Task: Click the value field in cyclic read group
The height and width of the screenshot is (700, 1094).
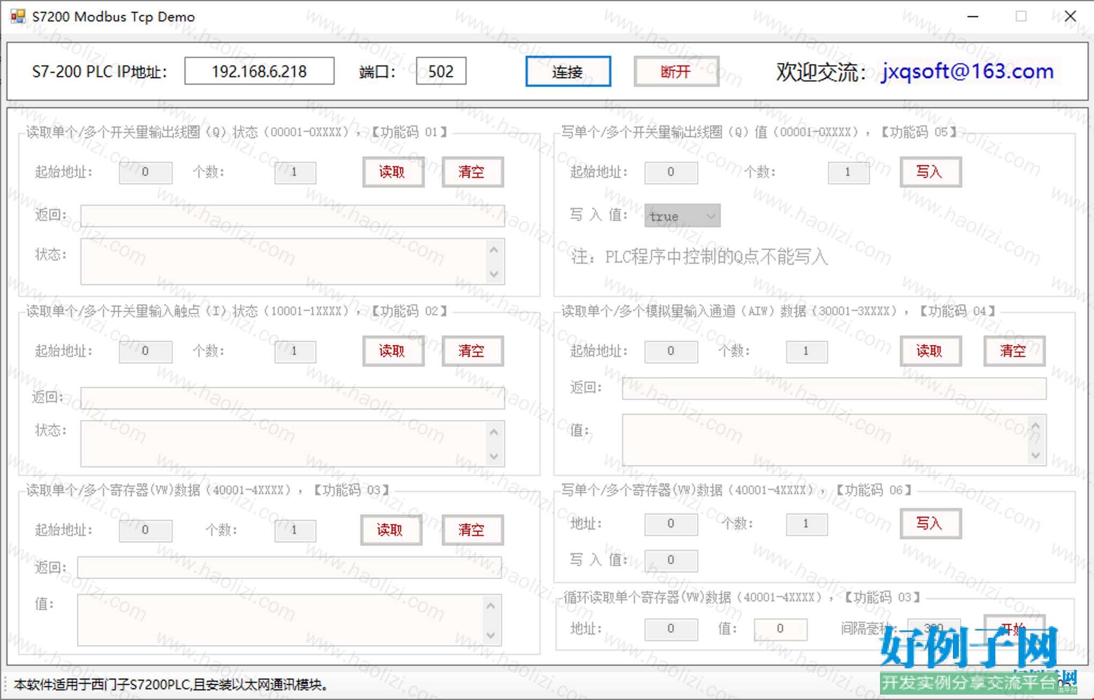Action: 781,629
